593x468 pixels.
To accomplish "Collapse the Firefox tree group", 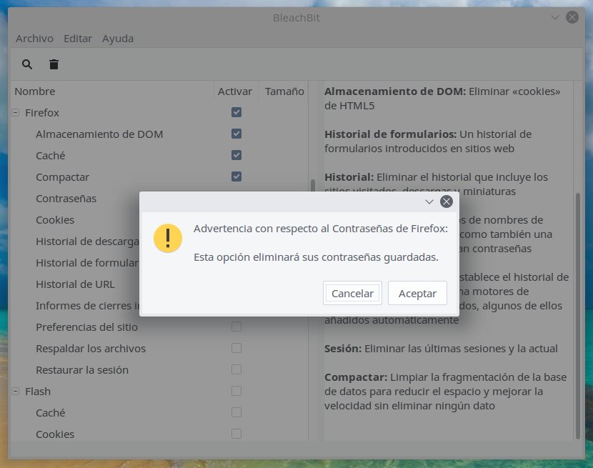I will (16, 113).
